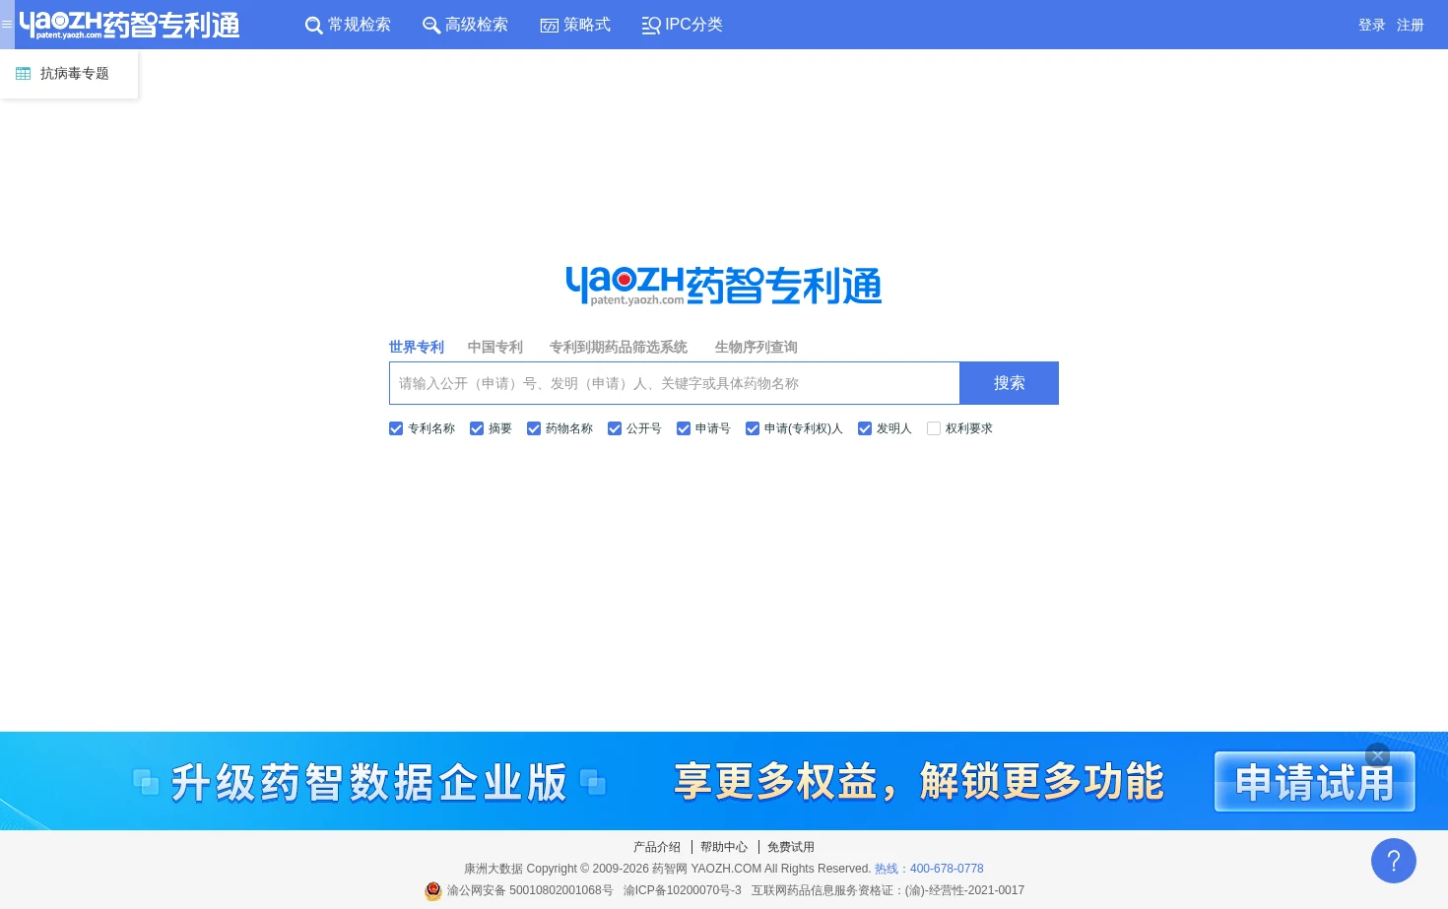Focus the patent keyword search input
This screenshot has height=909, width=1448.
(675, 383)
